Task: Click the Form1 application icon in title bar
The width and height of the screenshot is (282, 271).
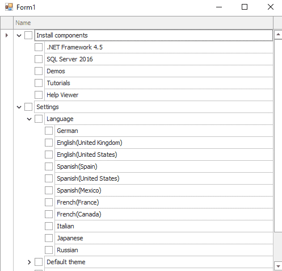Action: pyautogui.click(x=9, y=7)
